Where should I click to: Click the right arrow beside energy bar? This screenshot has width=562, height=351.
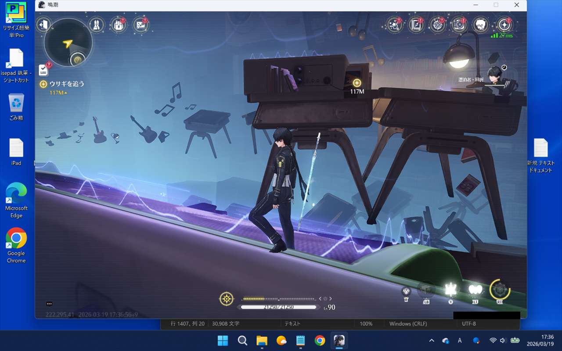(x=331, y=298)
